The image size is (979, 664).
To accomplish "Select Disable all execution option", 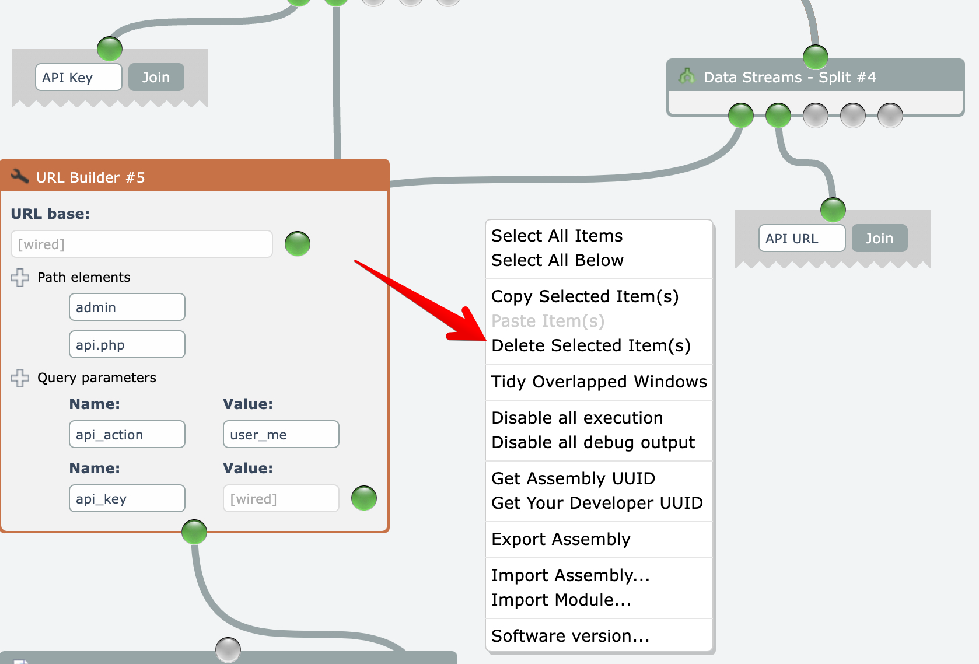I will pyautogui.click(x=577, y=418).
